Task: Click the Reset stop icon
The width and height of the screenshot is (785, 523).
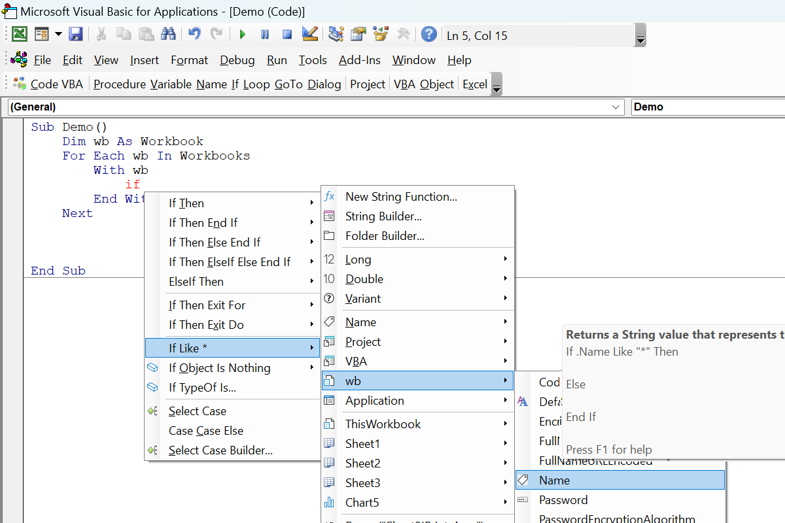Action: 287,35
